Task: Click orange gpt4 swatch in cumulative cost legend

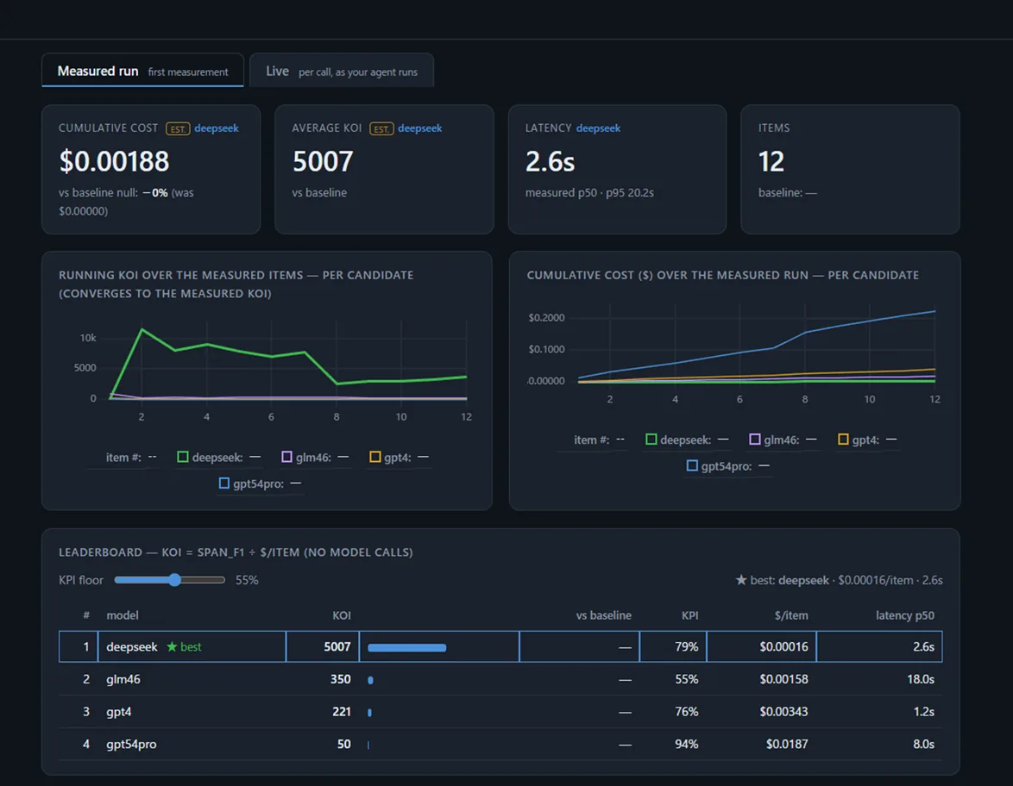Action: tap(843, 440)
